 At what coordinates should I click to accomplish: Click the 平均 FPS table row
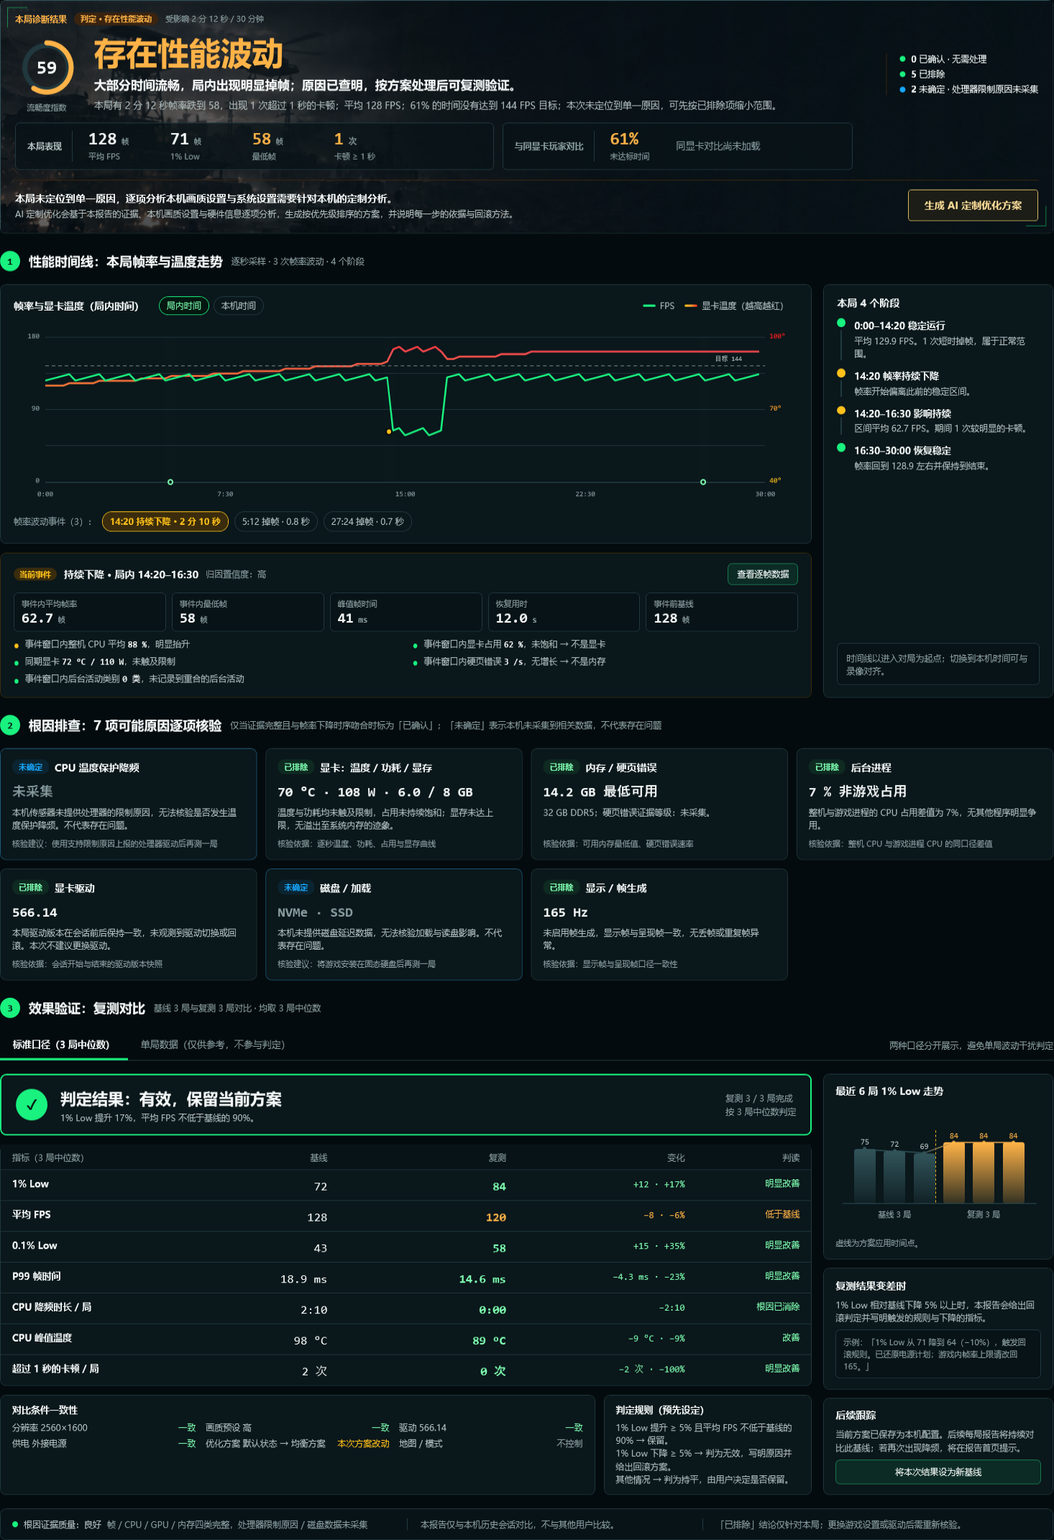pos(405,1216)
